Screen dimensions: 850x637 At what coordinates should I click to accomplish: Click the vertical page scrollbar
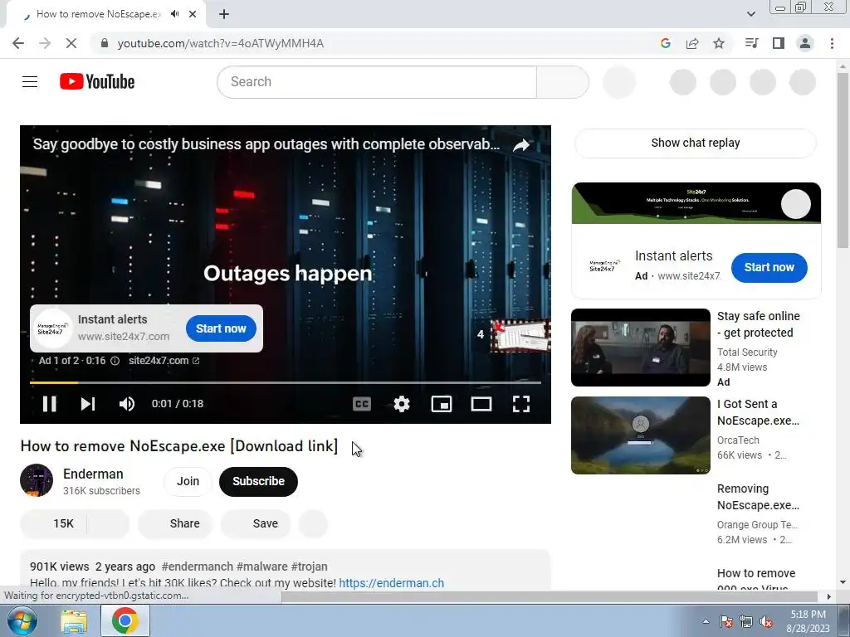tap(843, 162)
